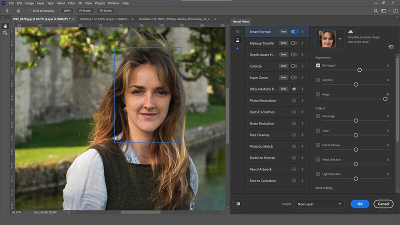400x225 pixels.
Task: Expand Colorize filter chevron
Action: click(302, 66)
